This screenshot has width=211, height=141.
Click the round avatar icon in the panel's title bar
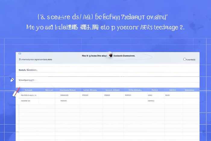pos(110,55)
